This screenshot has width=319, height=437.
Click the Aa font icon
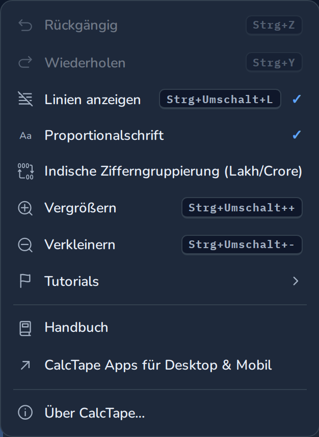(x=25, y=136)
